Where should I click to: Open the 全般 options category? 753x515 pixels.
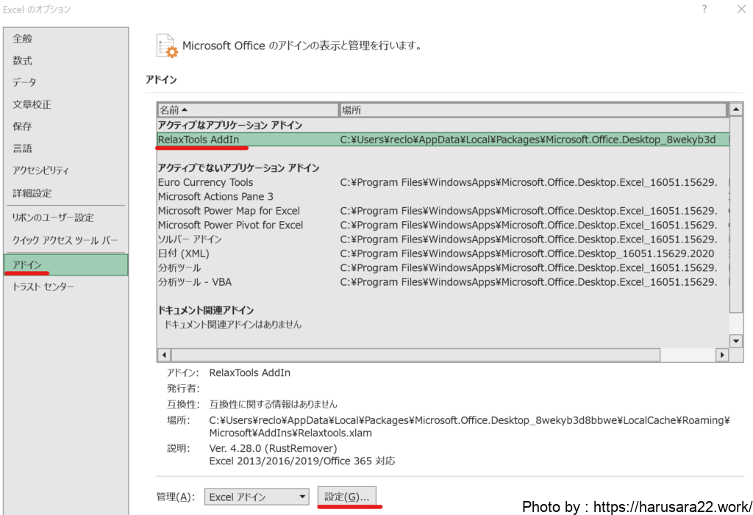coord(23,38)
